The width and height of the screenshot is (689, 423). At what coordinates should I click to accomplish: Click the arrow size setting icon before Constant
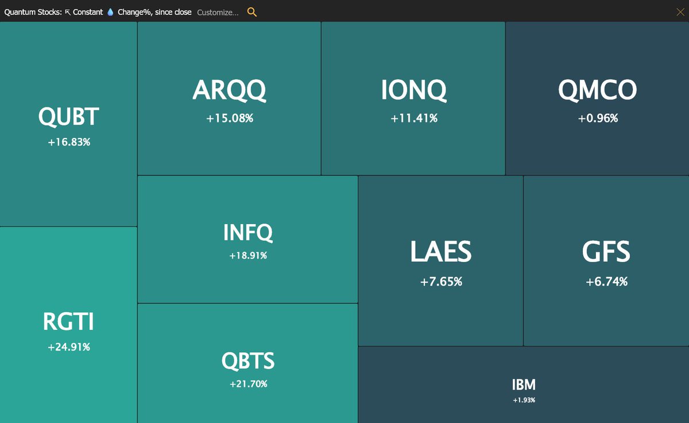click(67, 12)
